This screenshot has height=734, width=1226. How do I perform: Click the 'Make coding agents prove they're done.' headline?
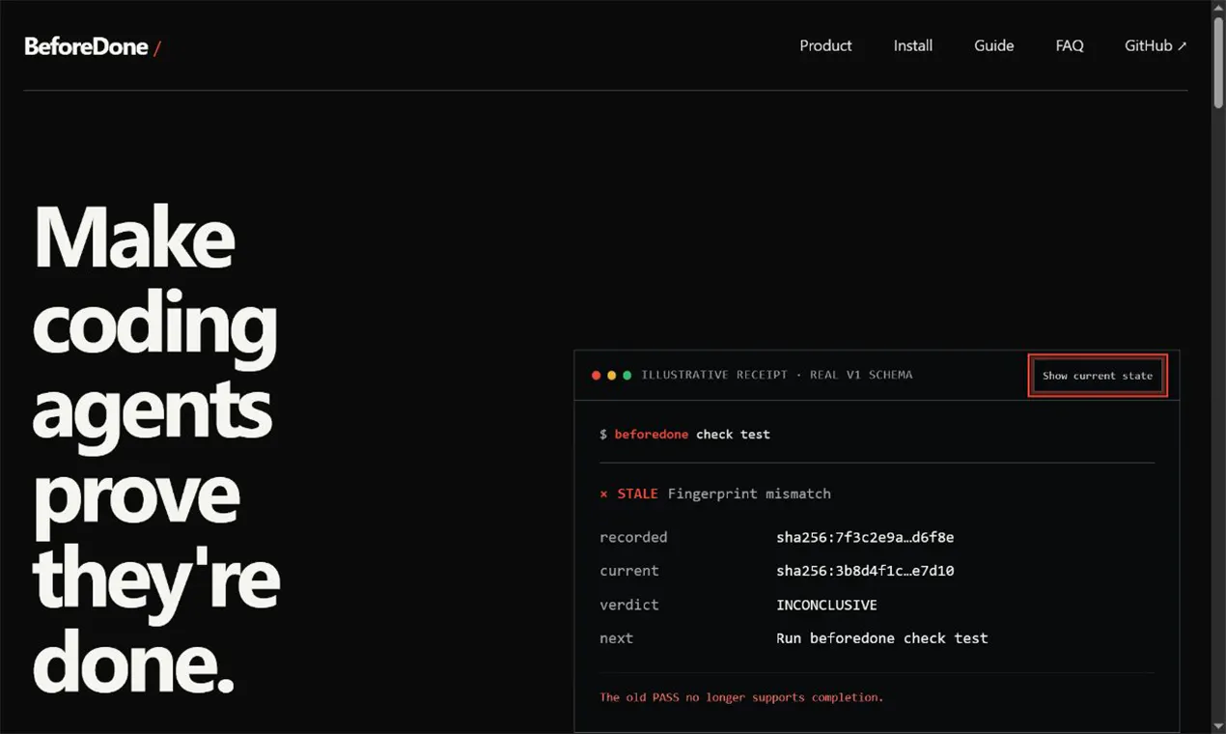pos(156,451)
